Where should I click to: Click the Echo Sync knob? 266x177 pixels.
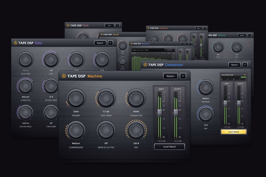pyautogui.click(x=51, y=60)
